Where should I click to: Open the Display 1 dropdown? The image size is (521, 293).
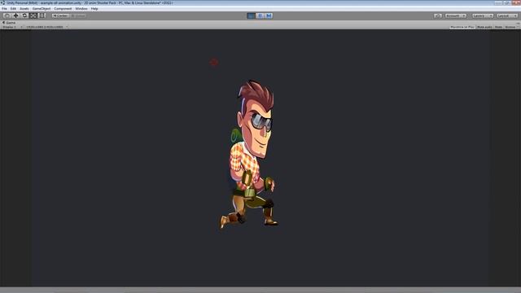[x=13, y=27]
